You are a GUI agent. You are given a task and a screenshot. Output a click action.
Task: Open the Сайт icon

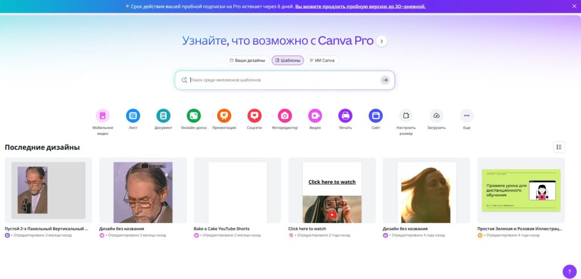(x=376, y=115)
